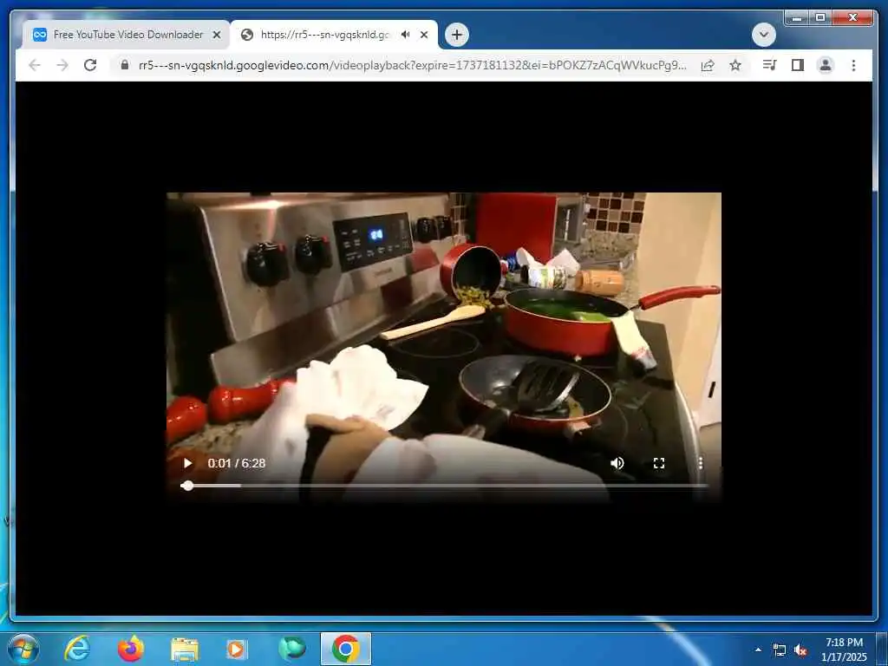This screenshot has height=666, width=888.
Task: Open Windows Media Player from taskbar
Action: point(236,649)
